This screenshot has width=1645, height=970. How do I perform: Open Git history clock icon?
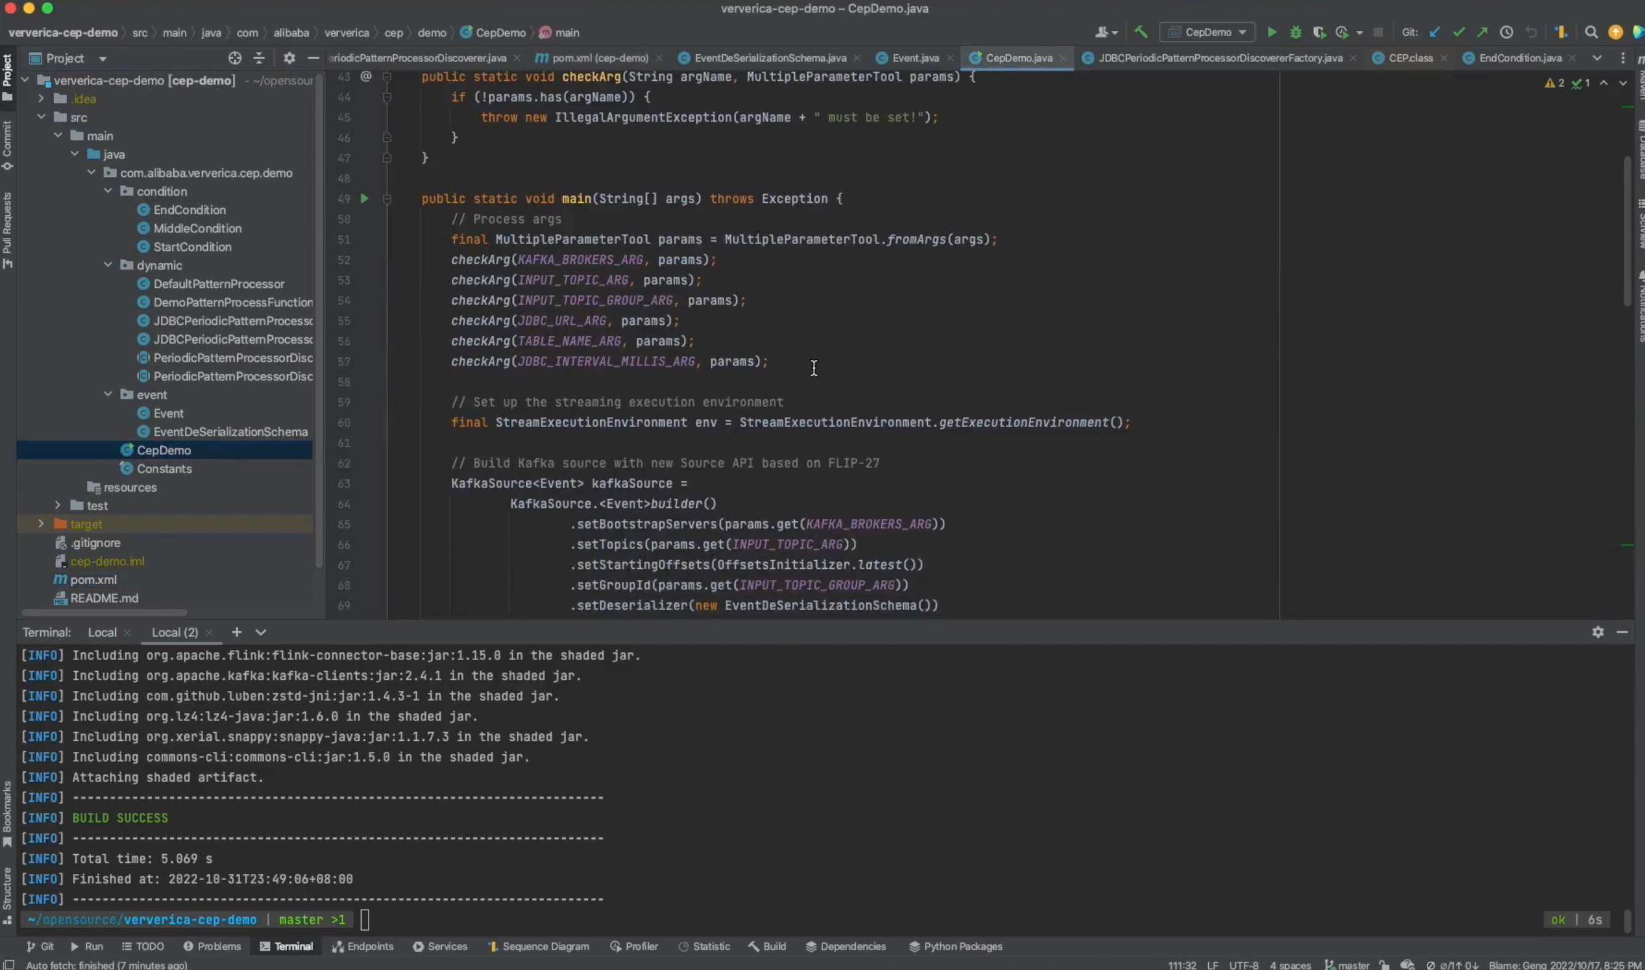pyautogui.click(x=1506, y=32)
